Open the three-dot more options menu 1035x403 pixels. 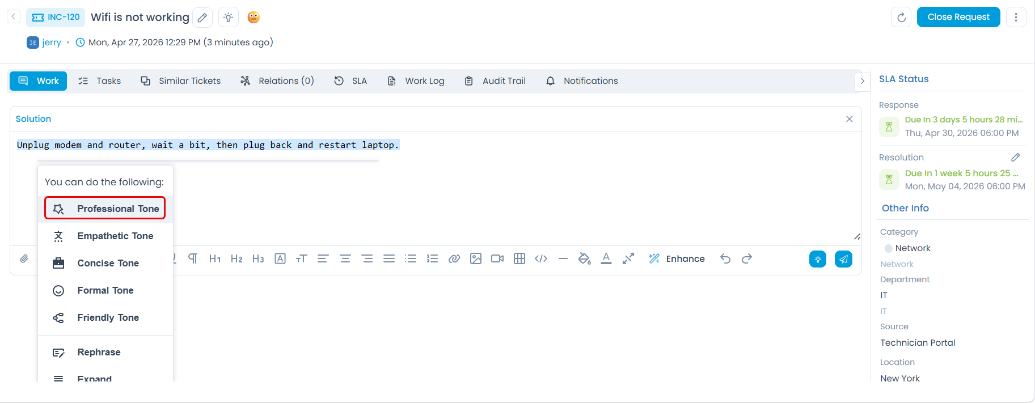pos(1016,18)
